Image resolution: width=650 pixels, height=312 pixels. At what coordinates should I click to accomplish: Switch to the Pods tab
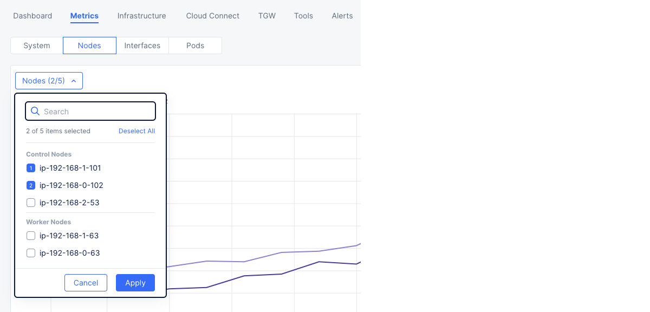click(195, 45)
